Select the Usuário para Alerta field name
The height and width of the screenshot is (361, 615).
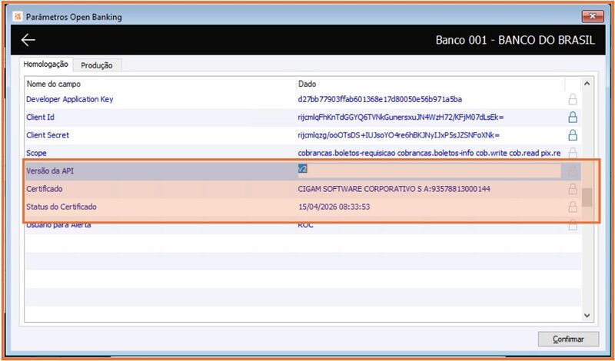point(58,225)
